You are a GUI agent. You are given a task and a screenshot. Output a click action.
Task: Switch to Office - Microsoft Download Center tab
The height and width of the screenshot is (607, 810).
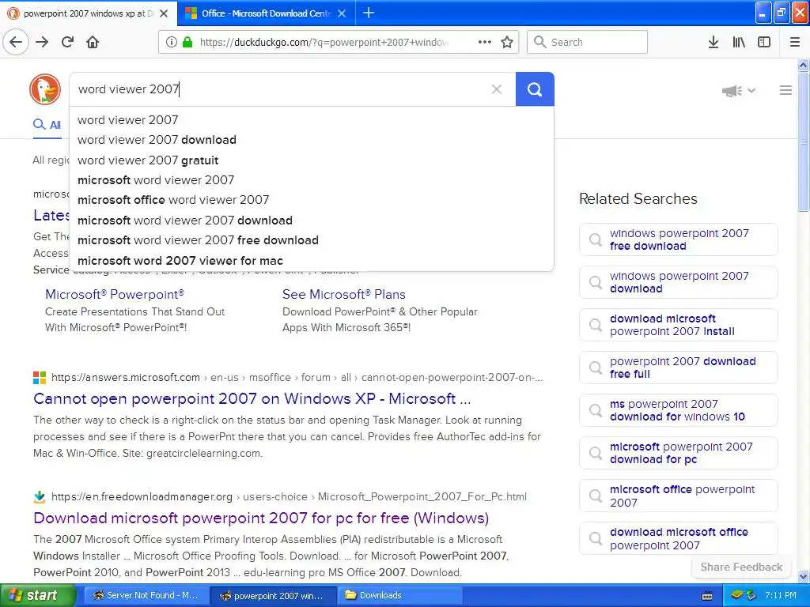point(266,13)
